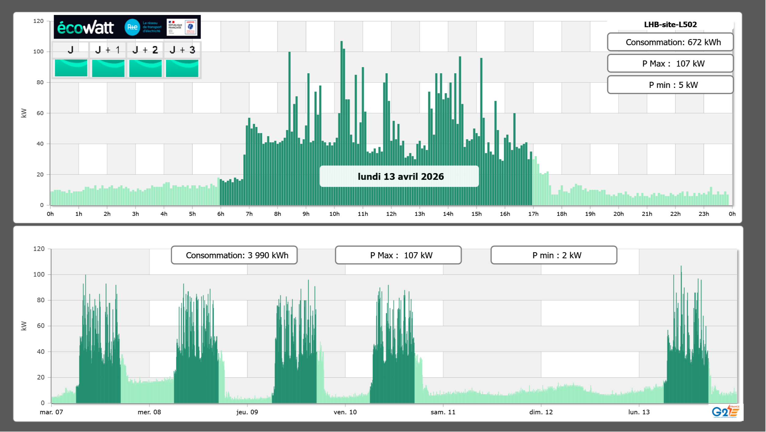Click the weekly P Max : 107 kW box
Image resolution: width=766 pixels, height=432 pixels.
coord(398,255)
